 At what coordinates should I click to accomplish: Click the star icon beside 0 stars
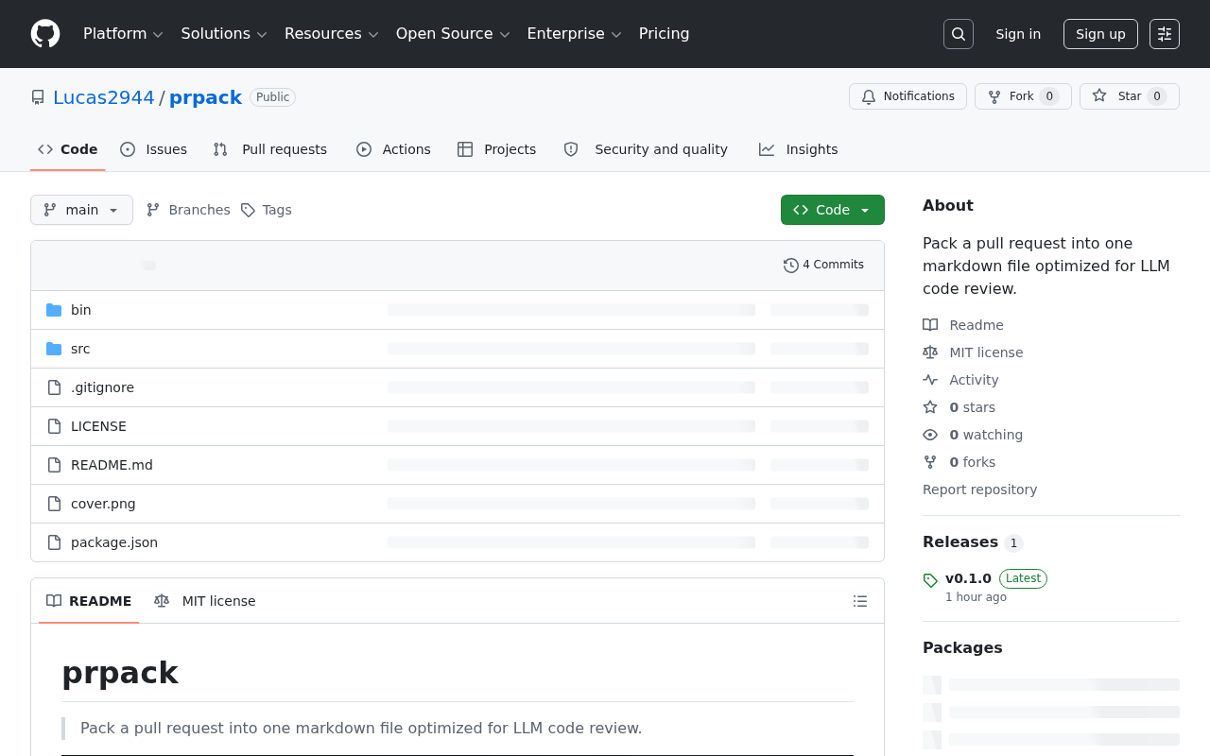coord(930,407)
